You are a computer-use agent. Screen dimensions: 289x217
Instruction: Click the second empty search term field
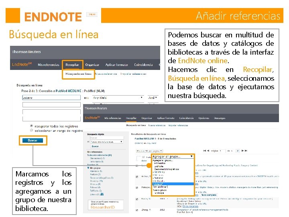51,104
